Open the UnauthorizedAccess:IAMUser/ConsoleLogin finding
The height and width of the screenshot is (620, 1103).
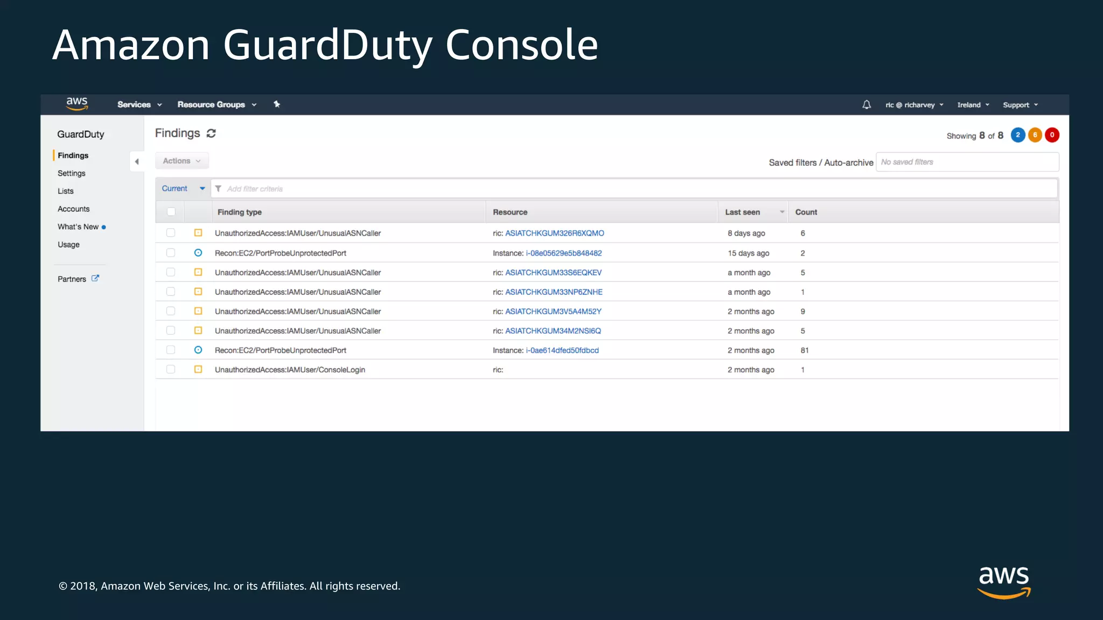tap(290, 370)
